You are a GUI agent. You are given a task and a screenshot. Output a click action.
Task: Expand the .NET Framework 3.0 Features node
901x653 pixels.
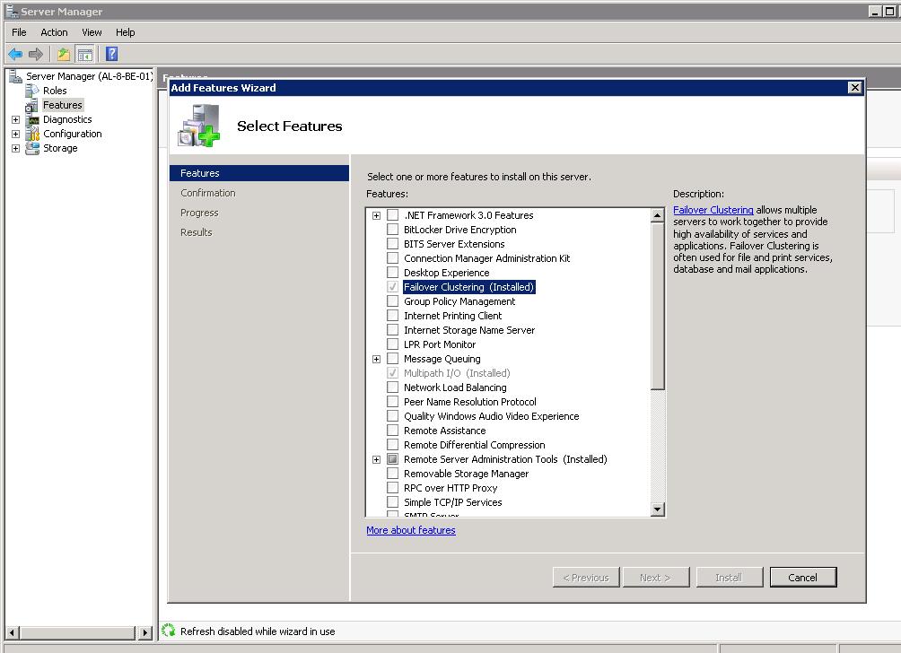376,215
